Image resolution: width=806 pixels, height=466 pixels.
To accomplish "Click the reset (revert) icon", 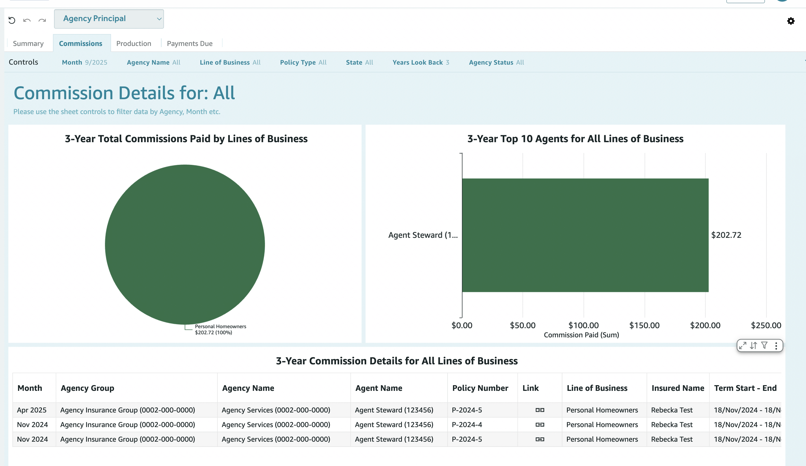I will 12,21.
